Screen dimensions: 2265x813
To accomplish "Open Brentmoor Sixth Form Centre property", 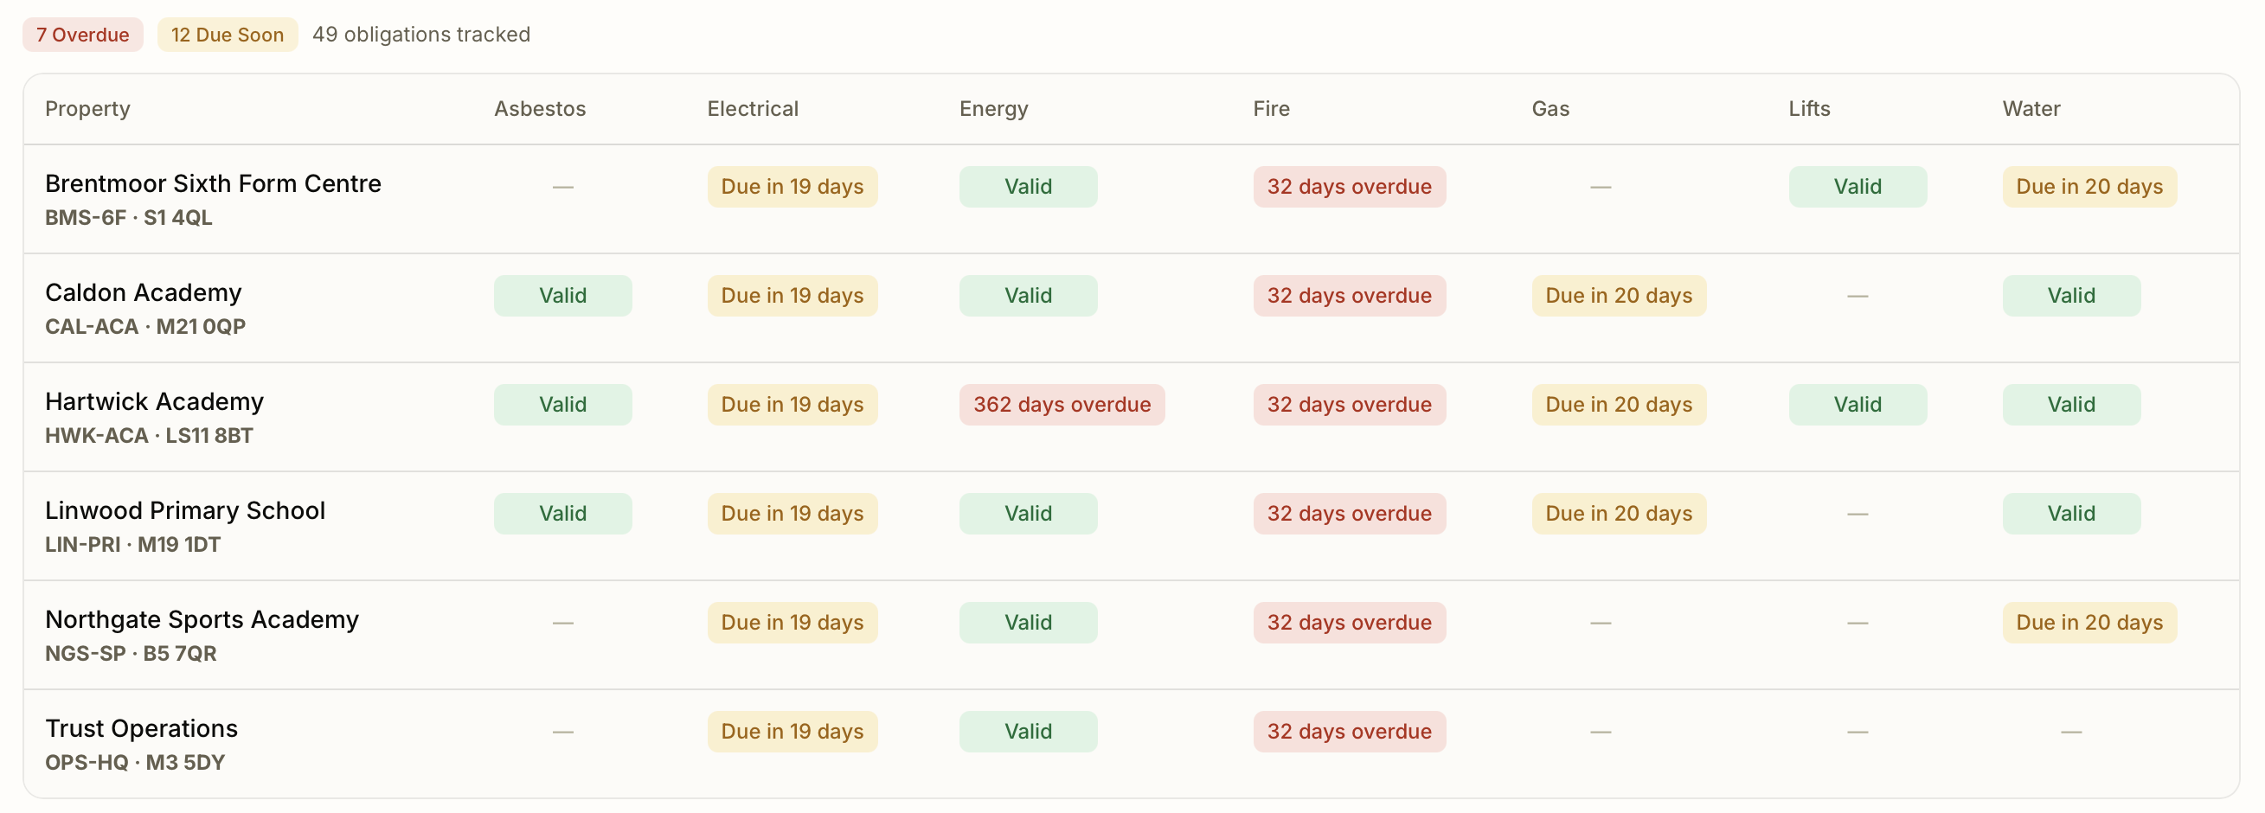I will (x=214, y=183).
